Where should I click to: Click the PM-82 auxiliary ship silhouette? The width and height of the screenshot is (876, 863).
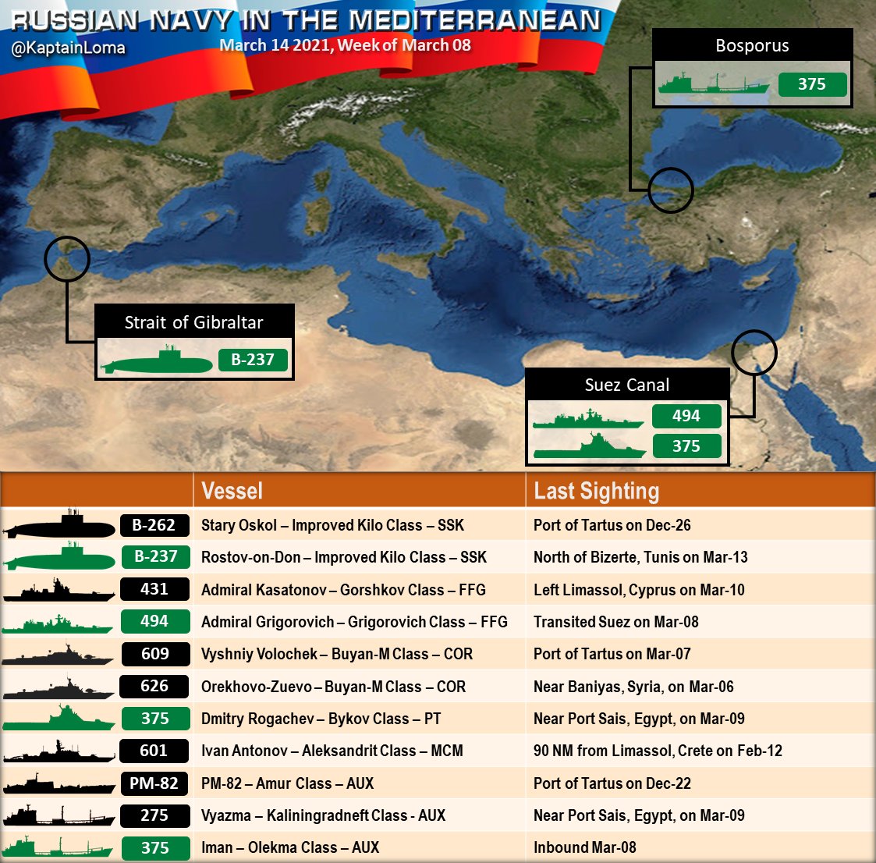coord(59,783)
